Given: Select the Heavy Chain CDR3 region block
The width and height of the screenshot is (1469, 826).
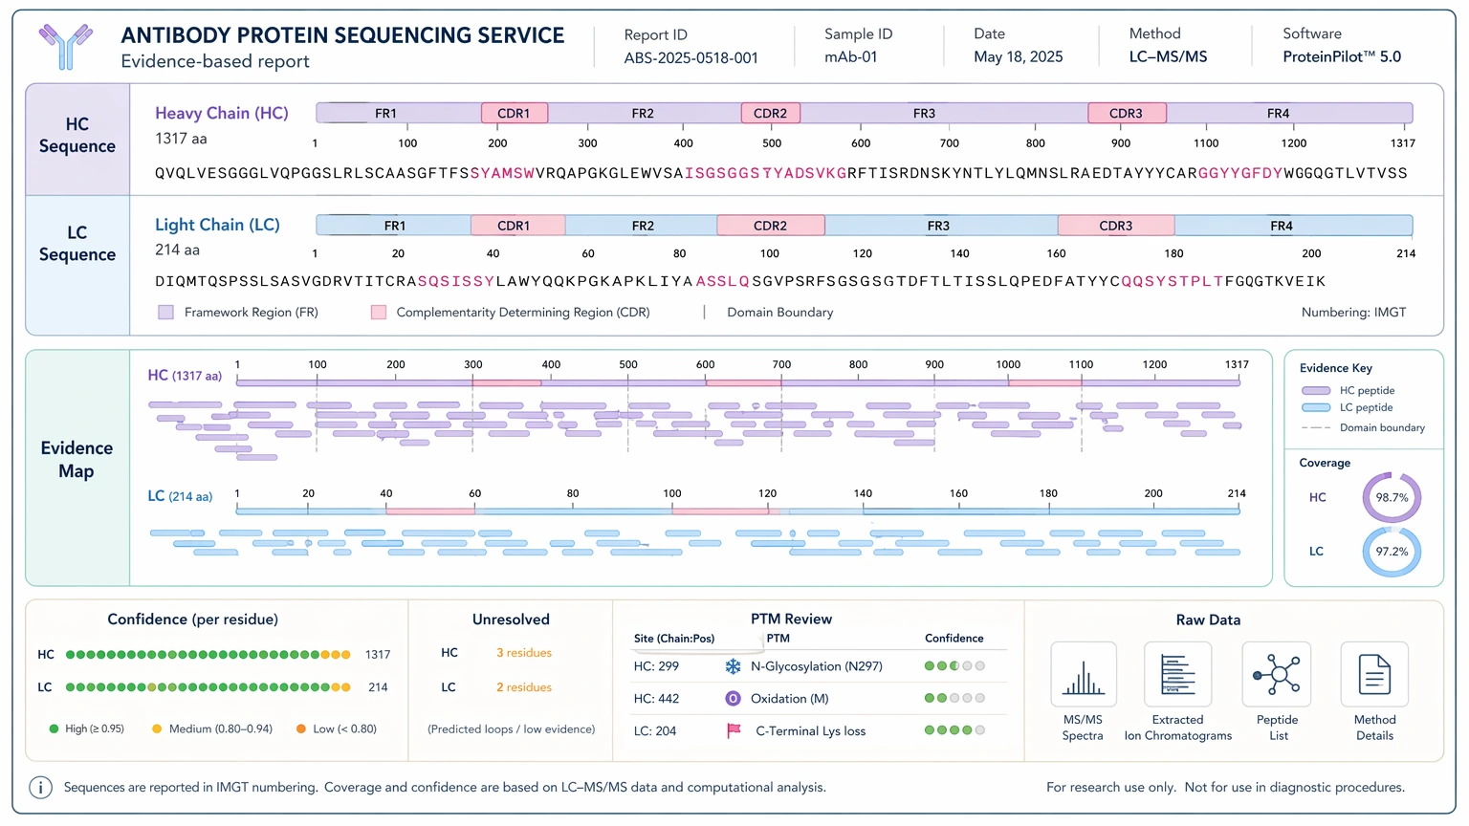Looking at the screenshot, I should pos(1127,113).
